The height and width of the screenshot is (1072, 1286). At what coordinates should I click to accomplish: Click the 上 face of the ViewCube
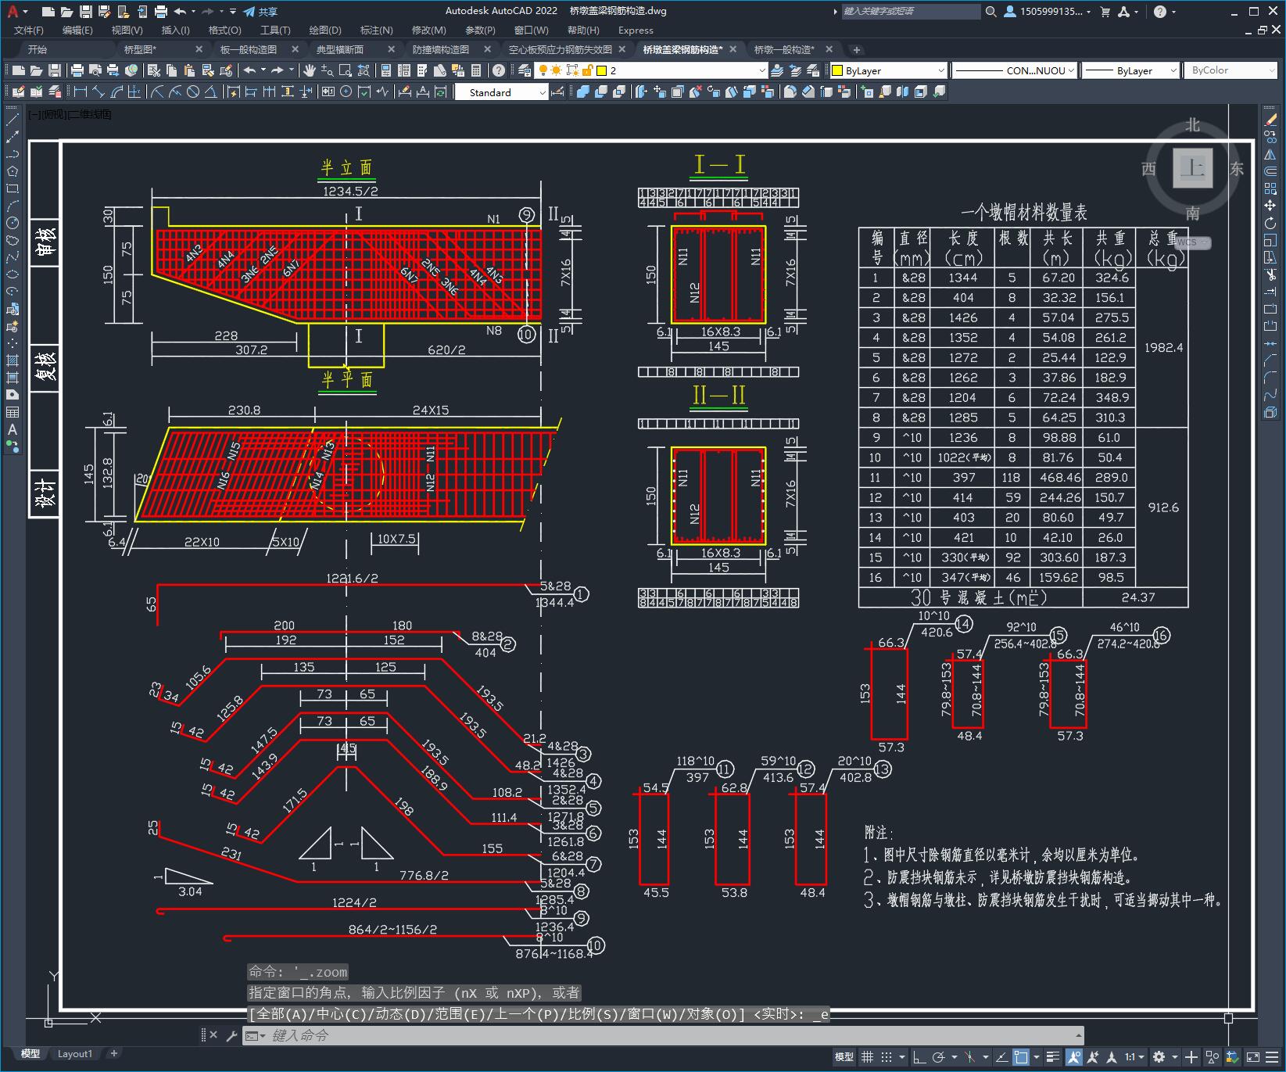(1192, 168)
